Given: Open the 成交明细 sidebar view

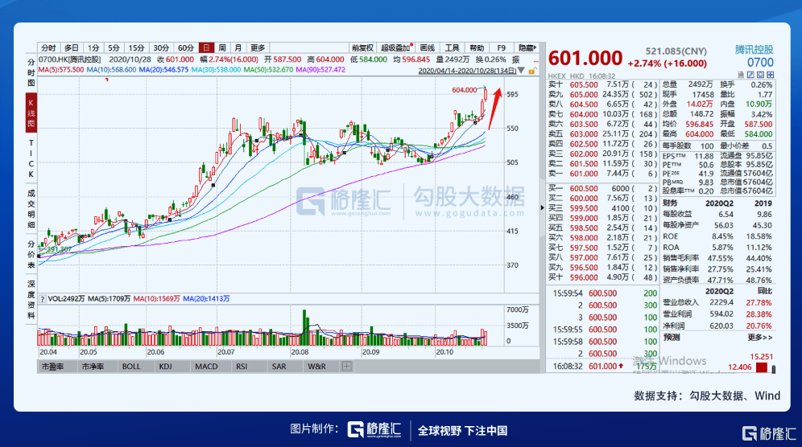Looking at the screenshot, I should point(31,208).
